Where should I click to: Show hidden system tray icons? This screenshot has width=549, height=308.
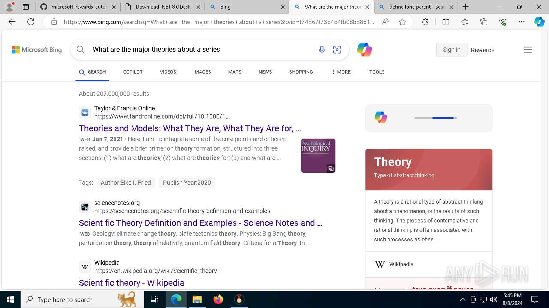click(462, 299)
